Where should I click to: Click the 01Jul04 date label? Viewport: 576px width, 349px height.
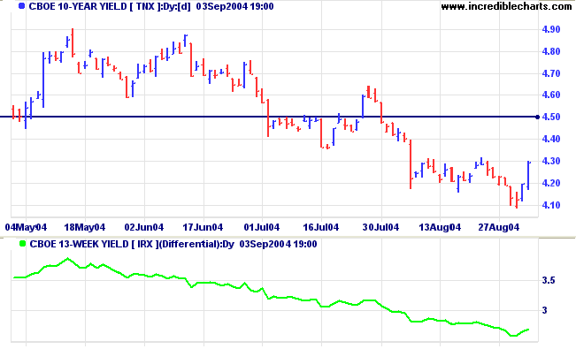pyautogui.click(x=262, y=228)
